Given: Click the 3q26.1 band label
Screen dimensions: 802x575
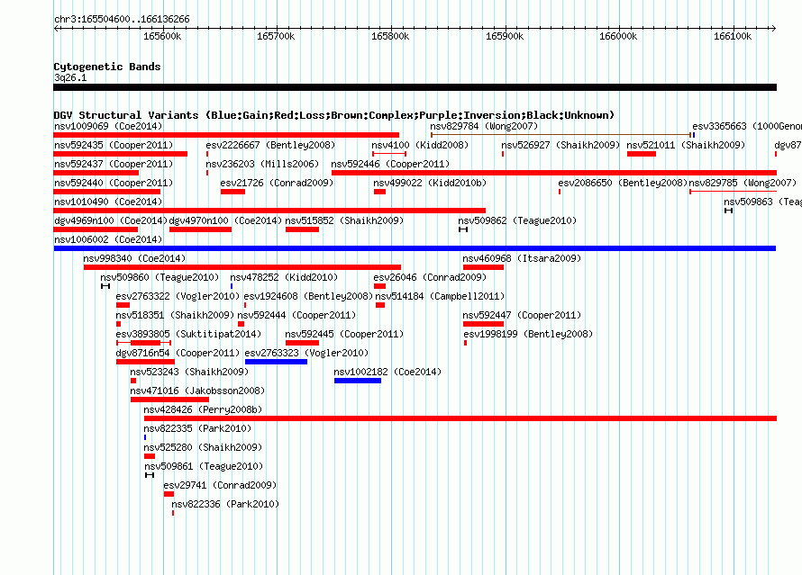Looking at the screenshot, I should point(70,77).
